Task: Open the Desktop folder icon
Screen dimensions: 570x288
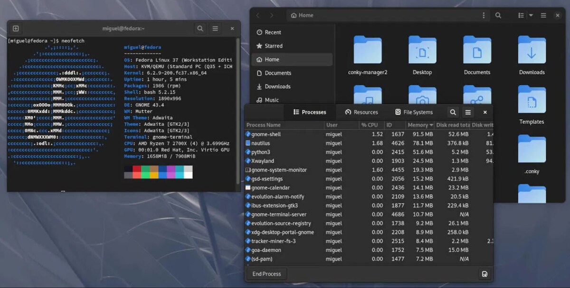Action: pyautogui.click(x=422, y=56)
